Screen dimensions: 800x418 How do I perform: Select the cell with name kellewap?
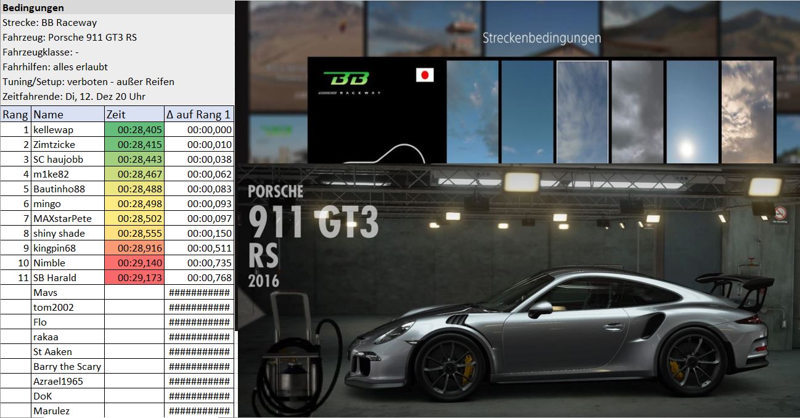pos(68,129)
